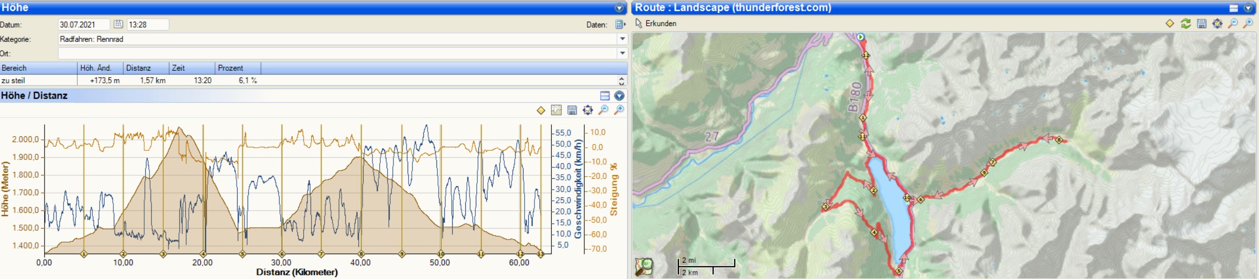Zoom in on the elevation chart
Screen dimensions: 1259x279
(x=620, y=110)
